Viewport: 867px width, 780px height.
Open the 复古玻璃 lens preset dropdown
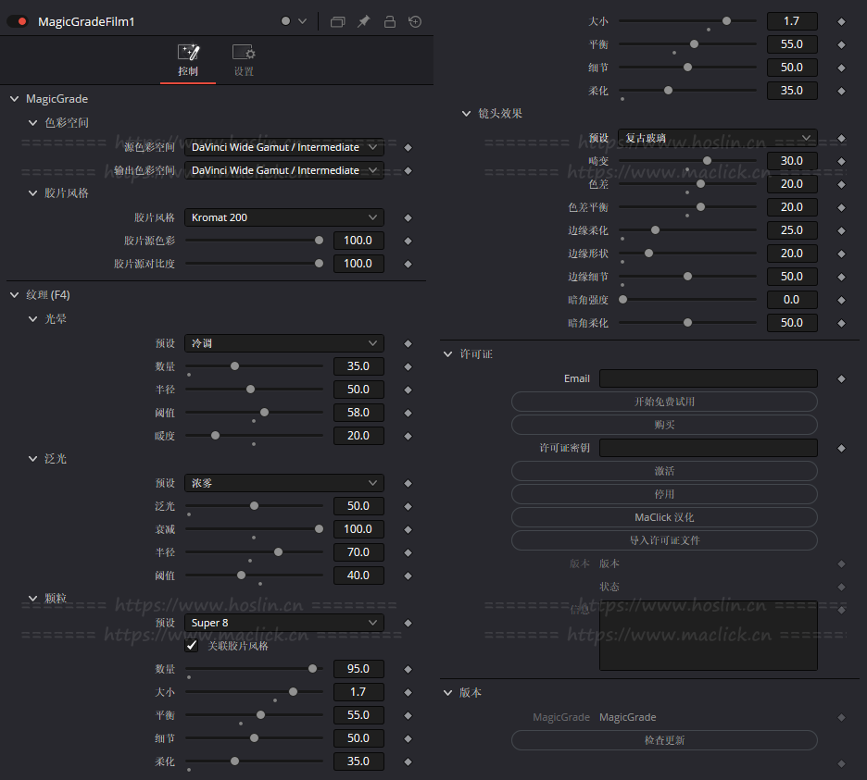pos(718,138)
